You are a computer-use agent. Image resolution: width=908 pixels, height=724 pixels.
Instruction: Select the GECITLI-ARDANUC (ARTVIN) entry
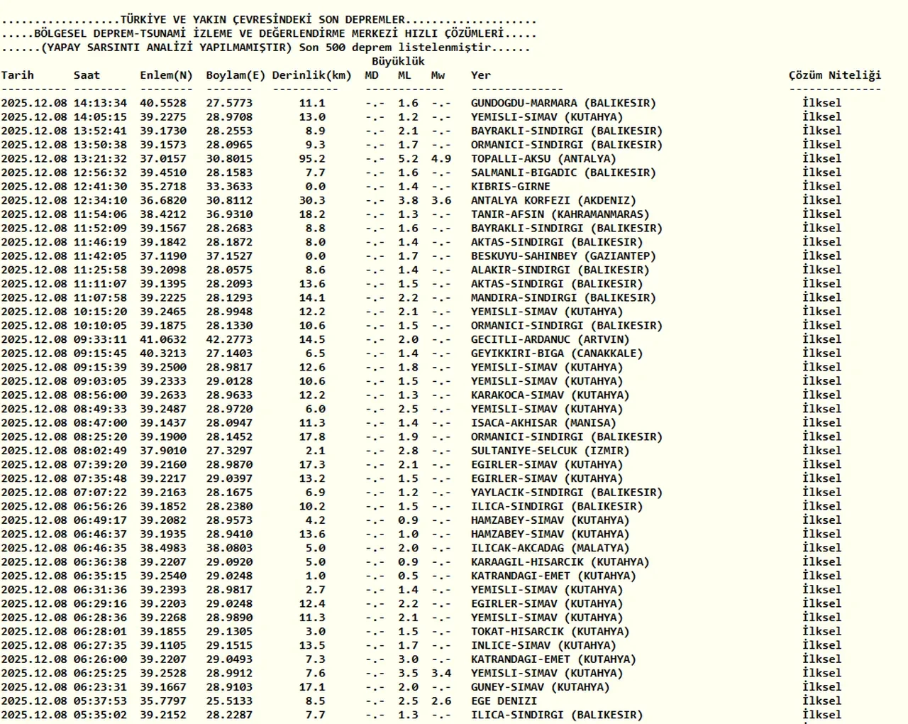(550, 340)
